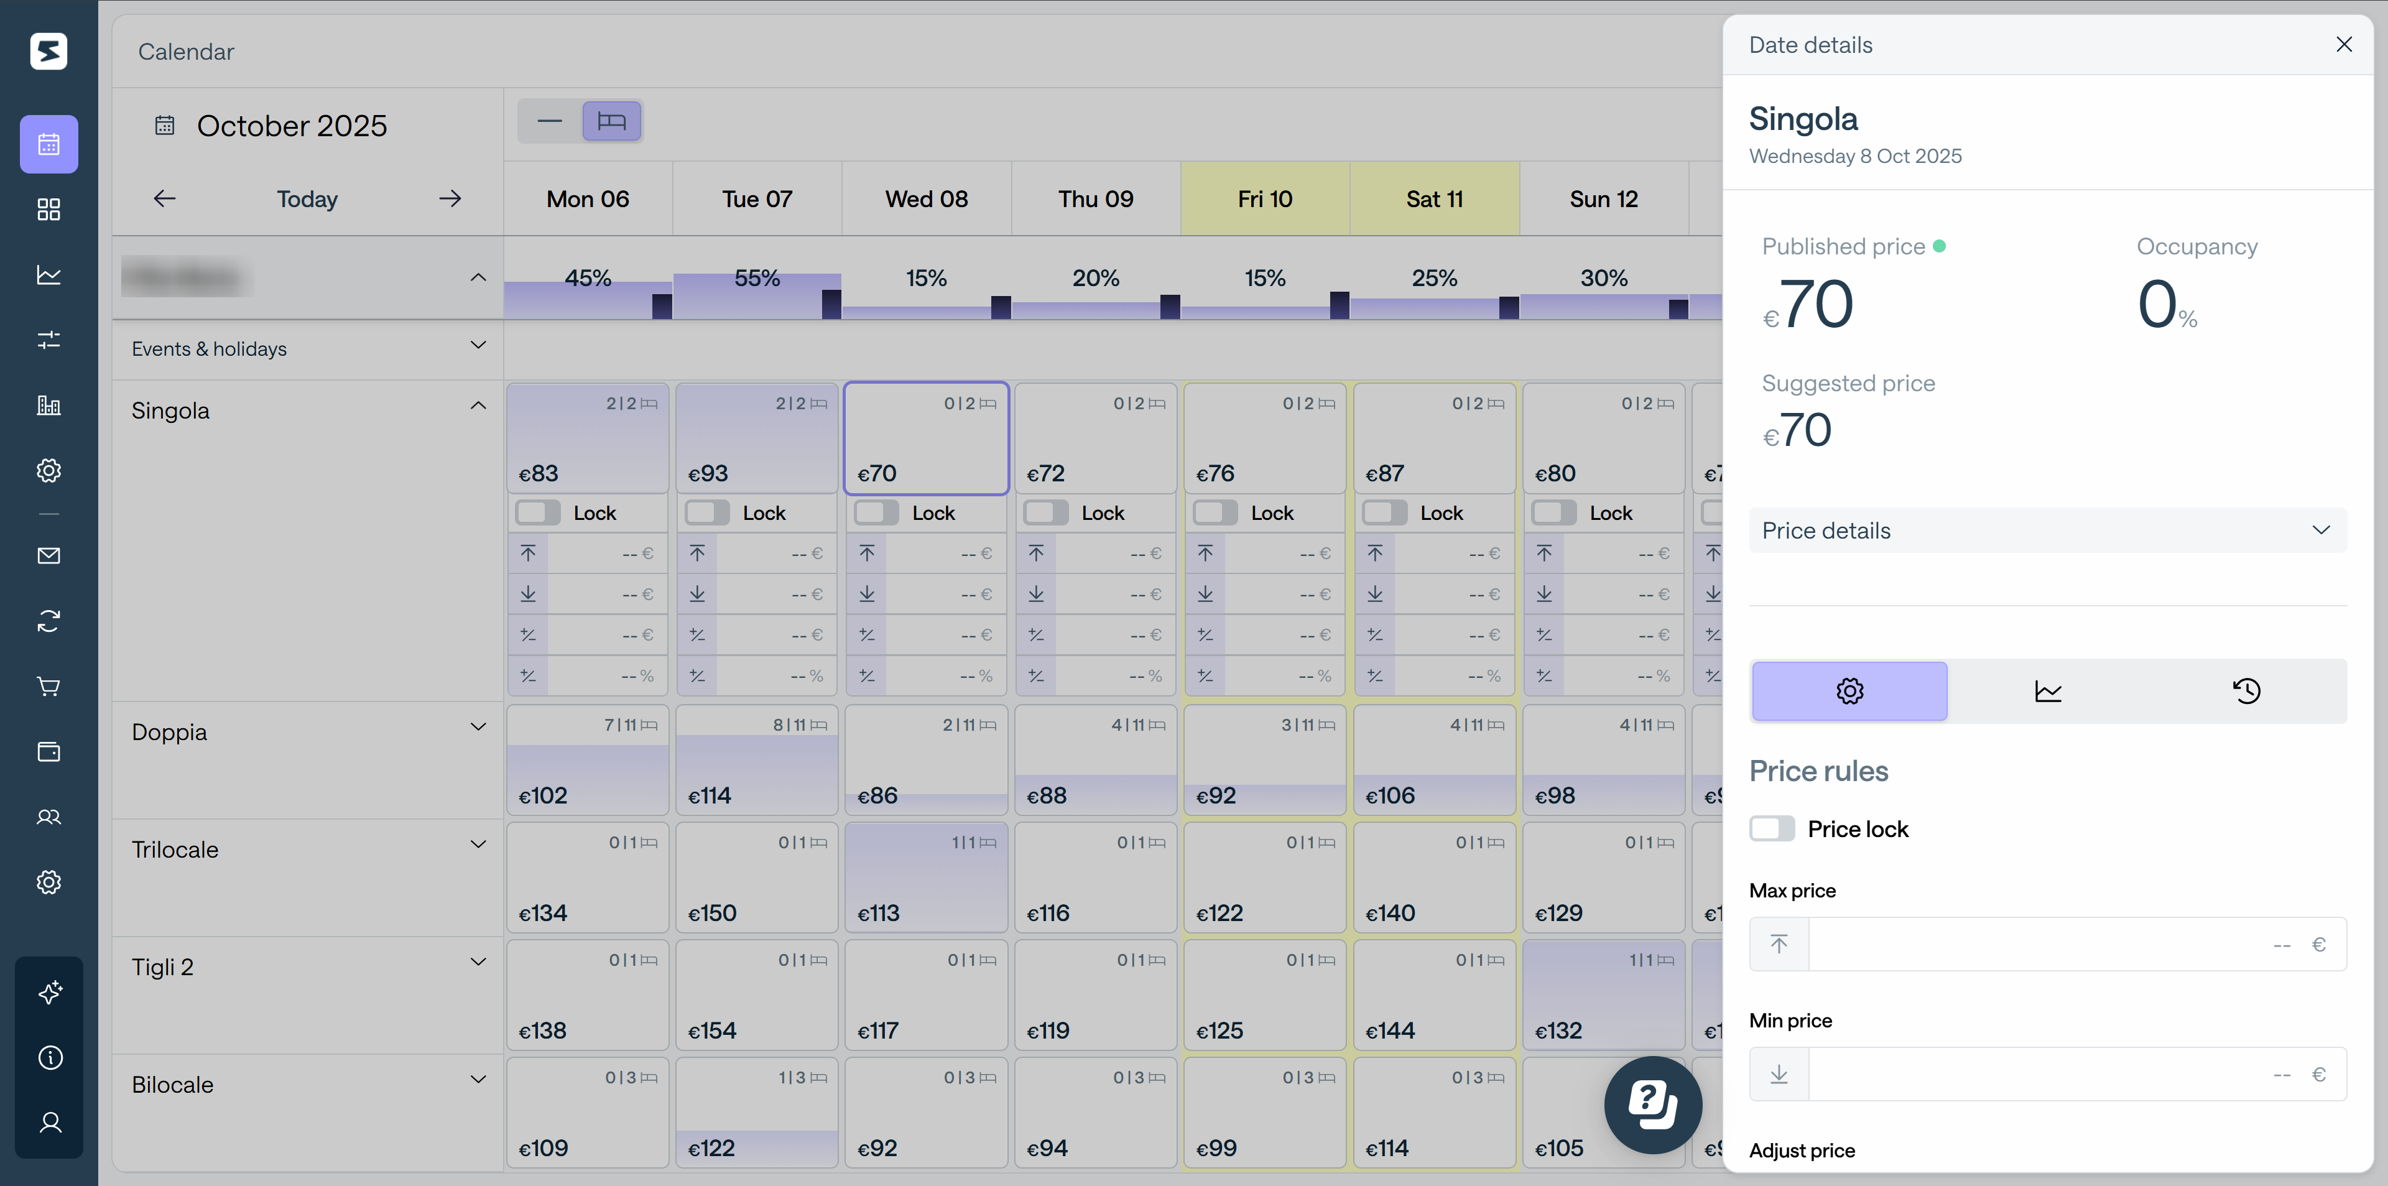Image resolution: width=2388 pixels, height=1186 pixels.
Task: Click the sparkle AI sidebar icon
Action: tap(50, 992)
